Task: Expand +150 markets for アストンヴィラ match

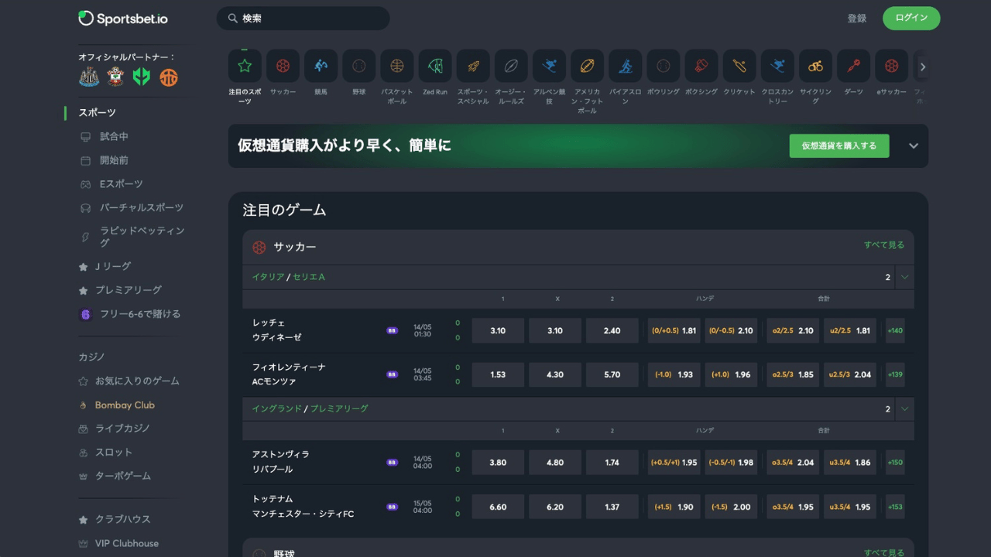Action: (x=895, y=463)
